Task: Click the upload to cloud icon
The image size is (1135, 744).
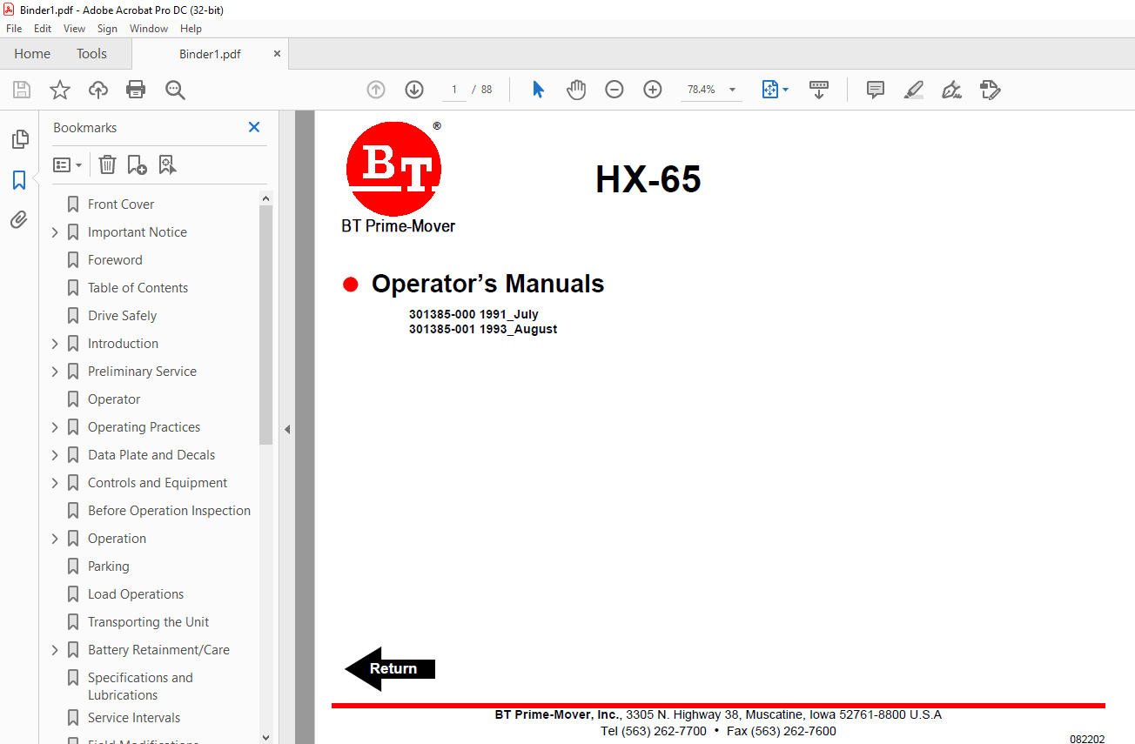Action: coord(98,90)
